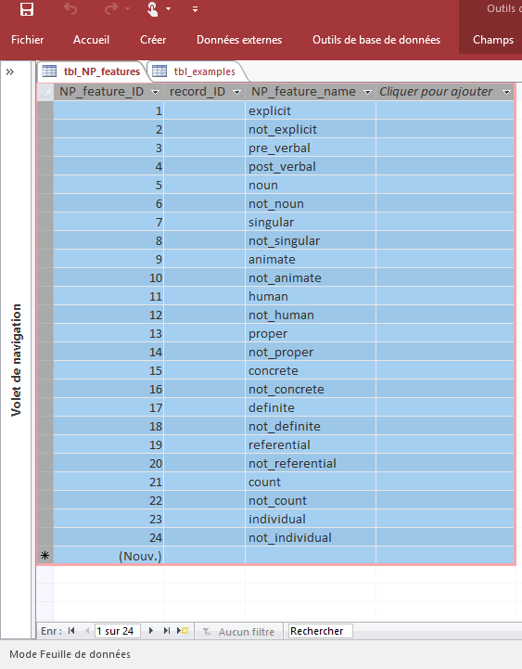
Task: Click the Save floppy disk icon
Action: pyautogui.click(x=27, y=9)
